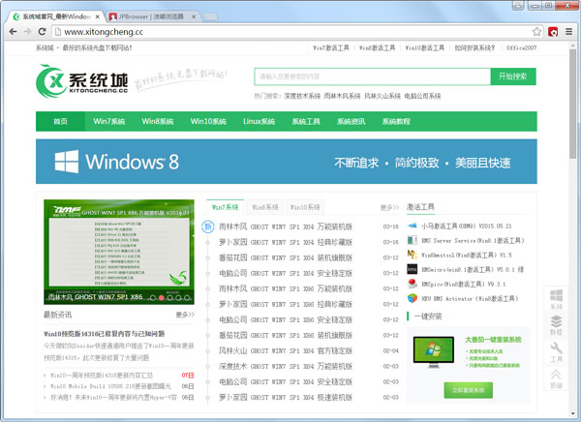Screen dimensions: 581x422
Task: Click the KMSpico red button icon
Action: pos(413,284)
